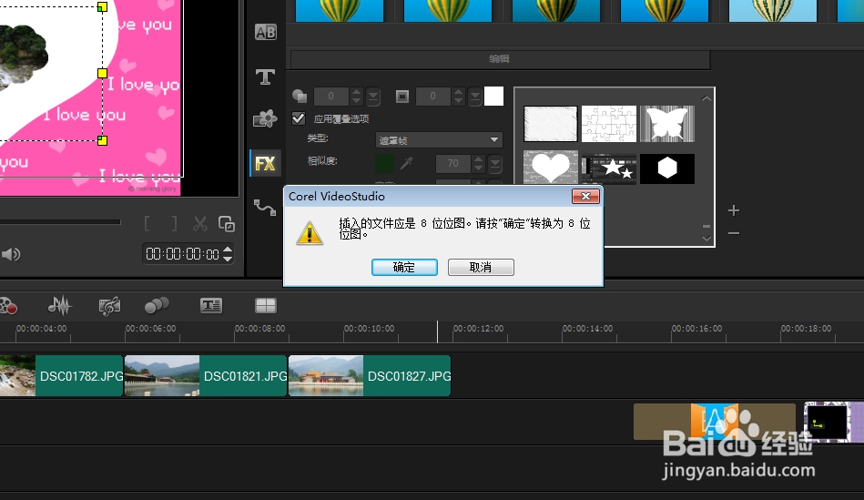Click the timeline playhead marker
The image size is (864, 500).
click(438, 332)
